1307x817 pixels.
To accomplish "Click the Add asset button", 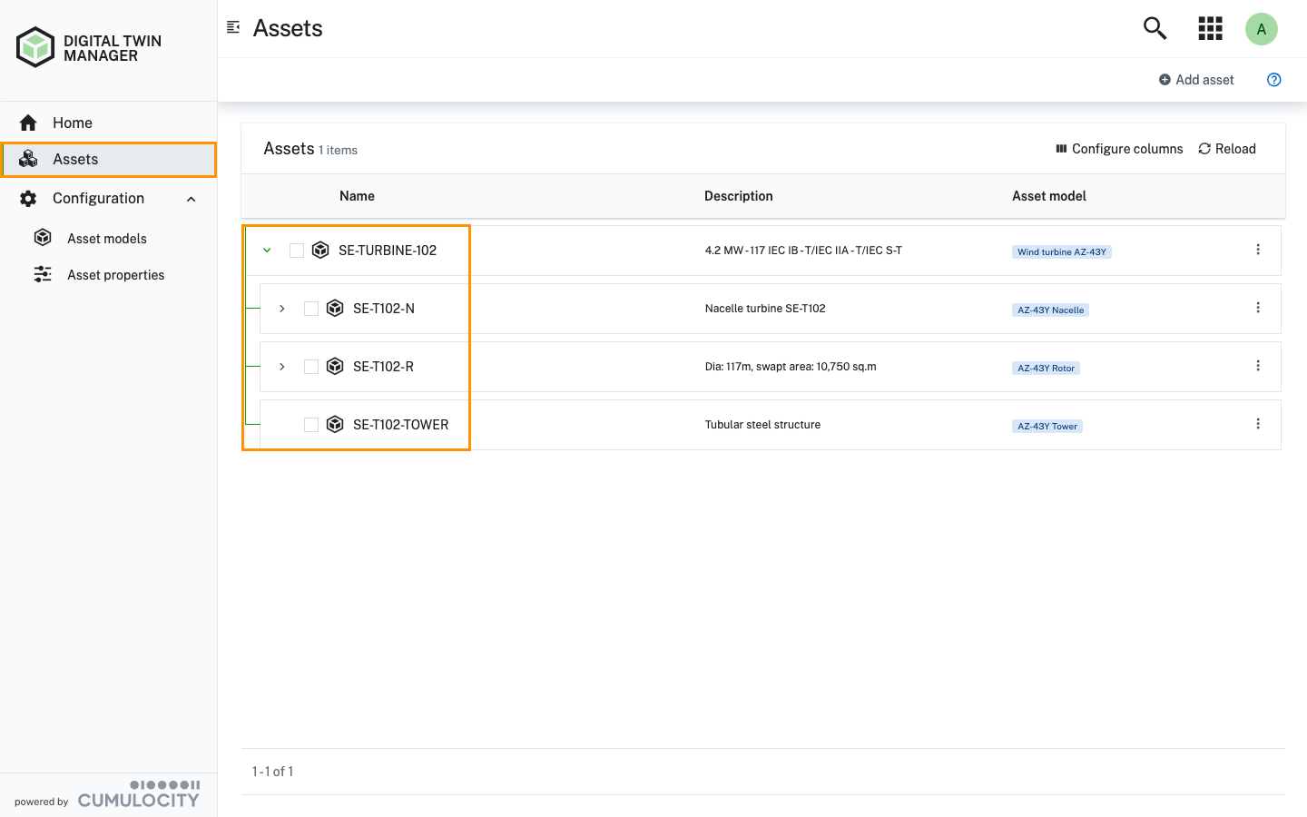I will pos(1196,80).
